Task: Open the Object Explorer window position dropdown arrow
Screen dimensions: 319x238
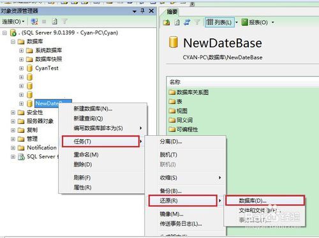Action: click(135, 11)
